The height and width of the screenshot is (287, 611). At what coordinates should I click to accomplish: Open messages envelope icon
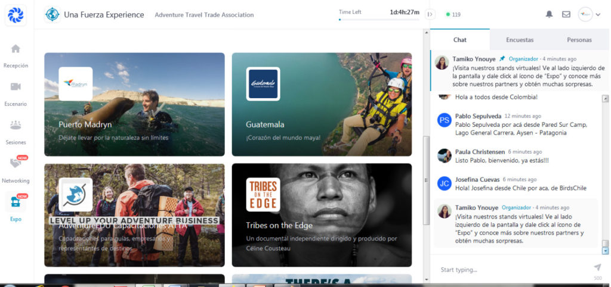(x=566, y=14)
